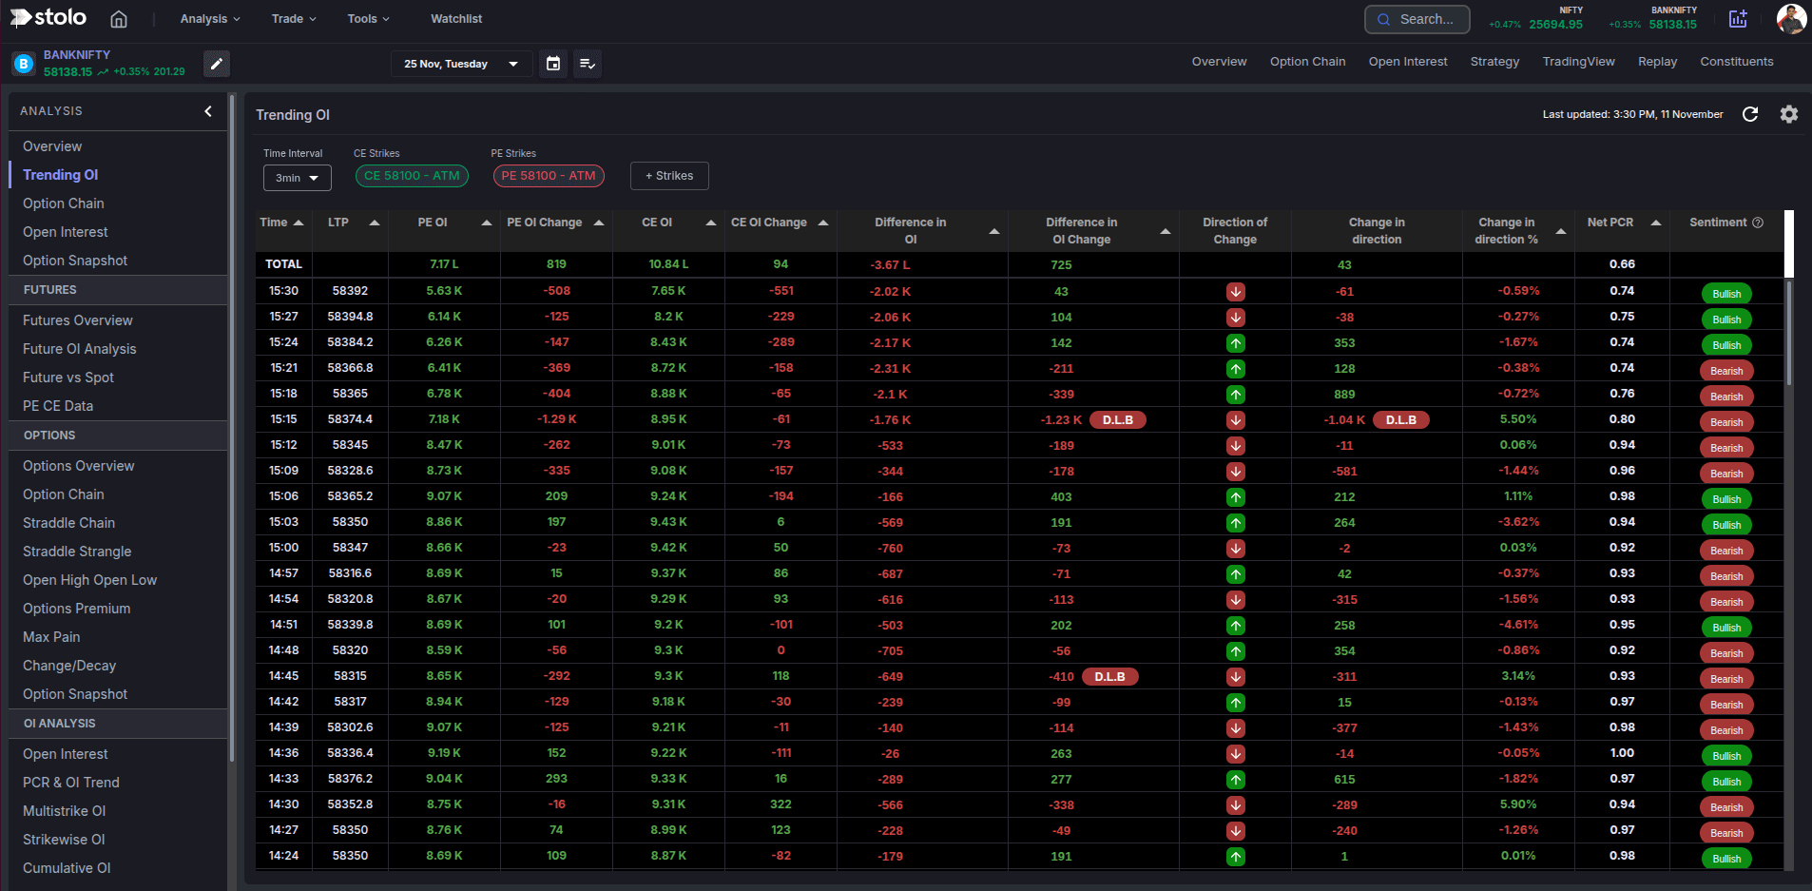1812x891 pixels.
Task: Open Max Pain in sidebar
Action: tap(51, 637)
